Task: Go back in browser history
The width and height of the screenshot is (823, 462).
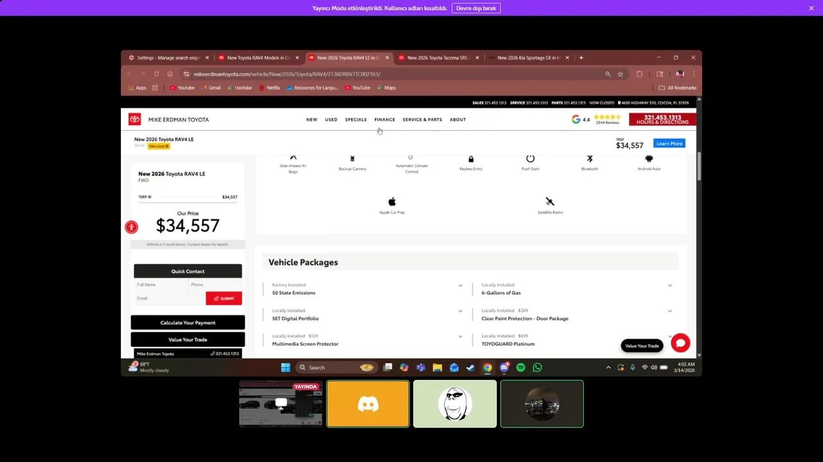Action: (129, 74)
